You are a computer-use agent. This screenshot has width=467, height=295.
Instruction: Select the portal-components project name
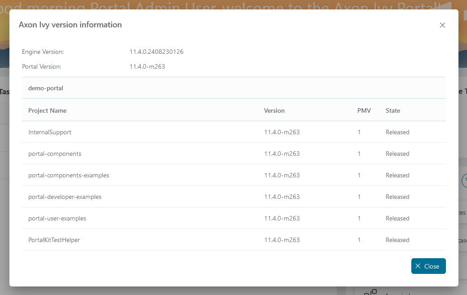coord(55,154)
